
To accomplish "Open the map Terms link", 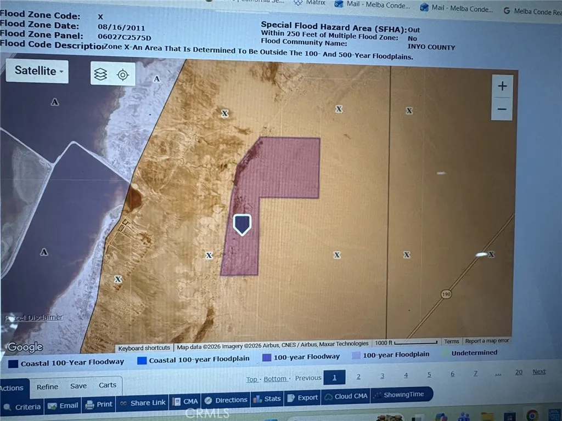I will pos(451,342).
